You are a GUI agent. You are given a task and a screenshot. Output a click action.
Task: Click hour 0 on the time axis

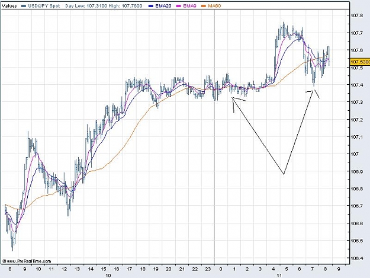(221, 269)
